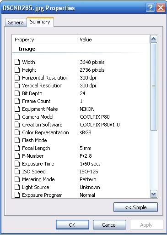Select the Flash Mode label
The height and width of the screenshot is (235, 167).
pyautogui.click(x=34, y=140)
